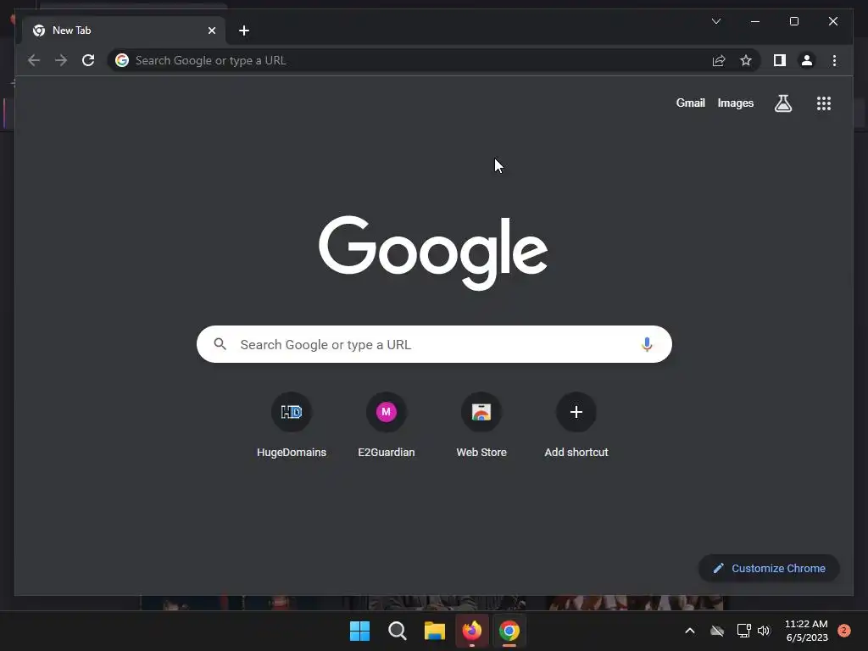
Task: Open the Windows Start menu
Action: click(359, 631)
